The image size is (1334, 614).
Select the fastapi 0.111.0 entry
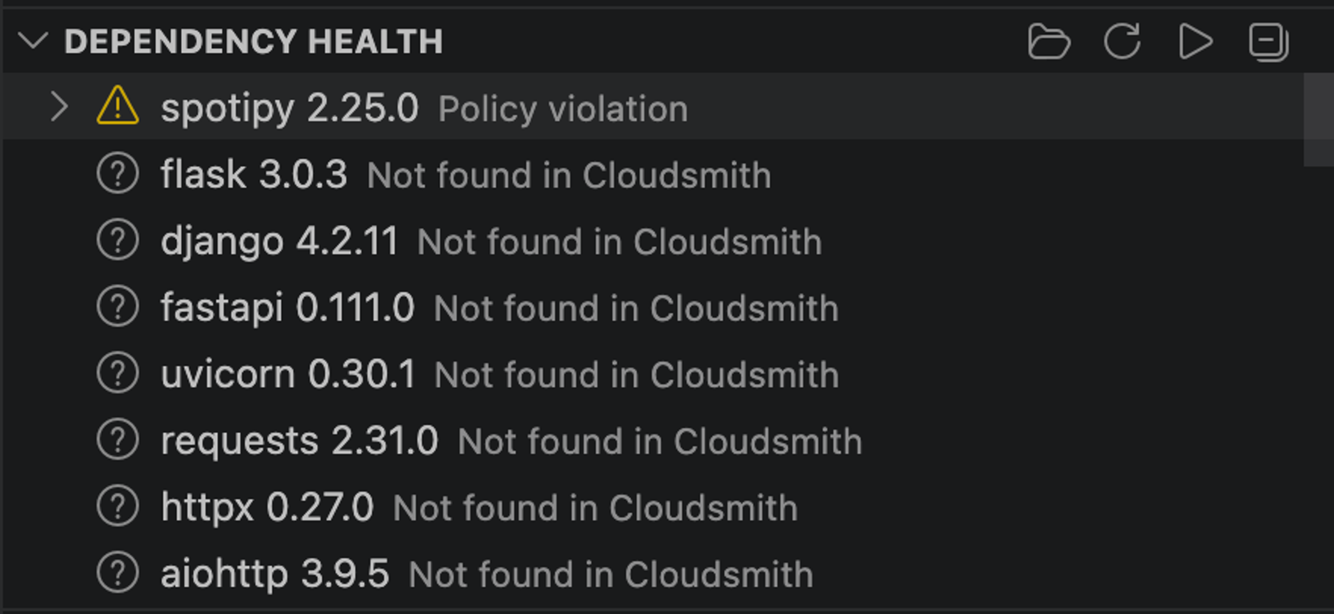[287, 307]
